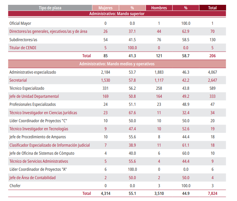Click "Administrativo: Mando medios y operativos" section banner
Screen dimensions: 237x201
point(117,64)
